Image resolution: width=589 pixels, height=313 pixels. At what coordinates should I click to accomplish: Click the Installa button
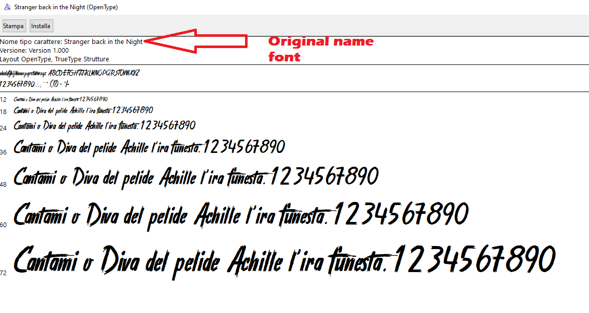click(41, 26)
